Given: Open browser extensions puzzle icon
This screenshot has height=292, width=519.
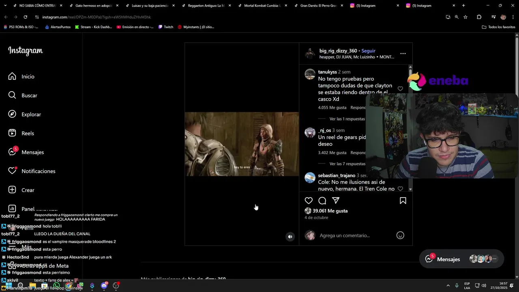Looking at the screenshot, I should [479, 17].
